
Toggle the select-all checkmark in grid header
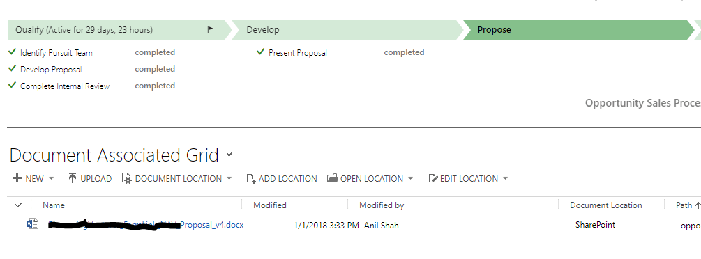pyautogui.click(x=19, y=205)
